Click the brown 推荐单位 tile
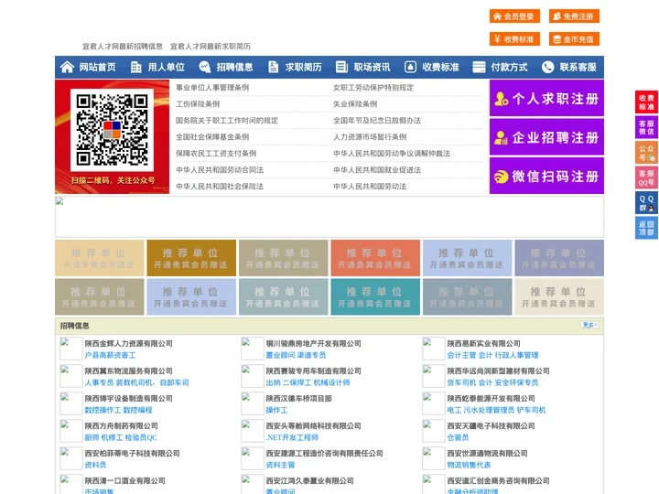Screen dimensions: 659x494 pos(191,258)
